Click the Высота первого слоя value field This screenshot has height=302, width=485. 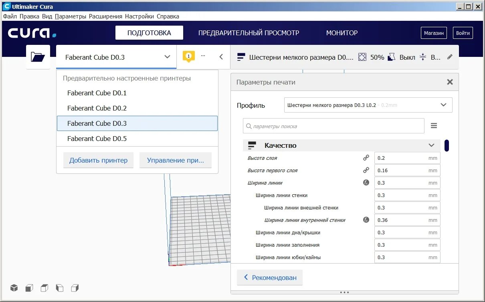(x=407, y=170)
